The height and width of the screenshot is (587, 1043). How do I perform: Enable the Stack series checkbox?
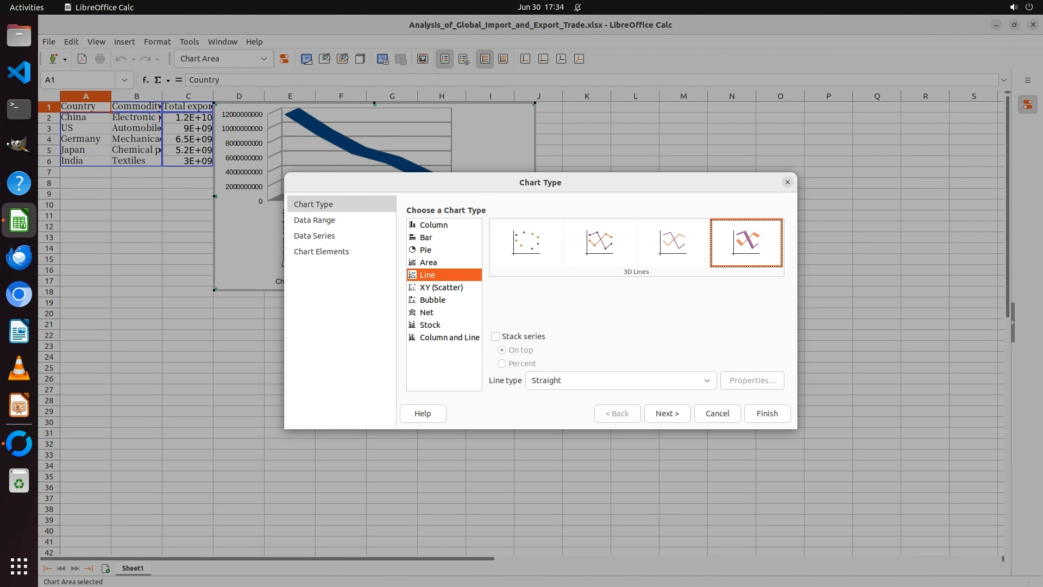(495, 336)
